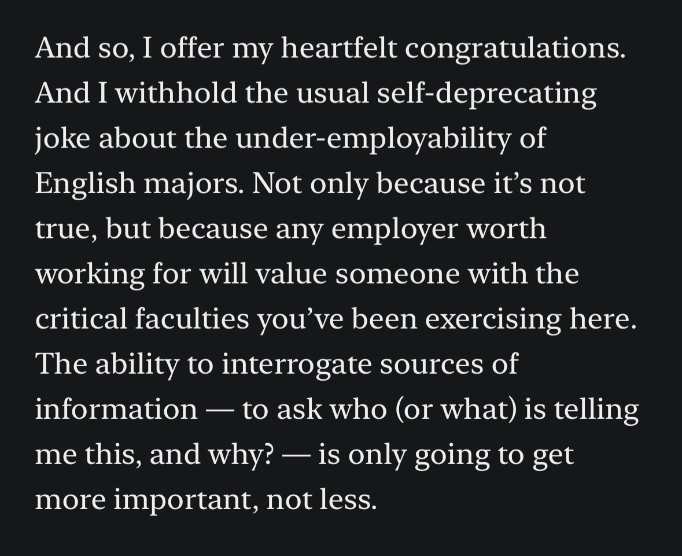Click the word 'congratulations' in the first line
Image resolution: width=682 pixels, height=556 pixels.
(515, 49)
